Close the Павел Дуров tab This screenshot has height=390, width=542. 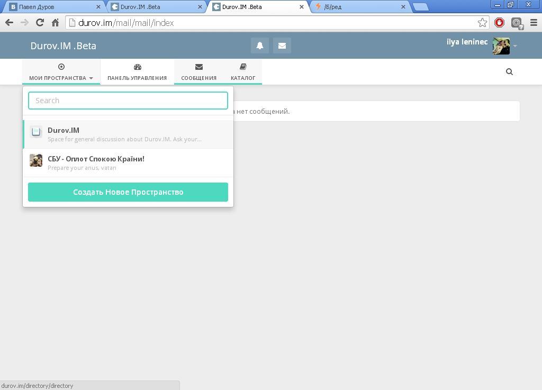coord(98,7)
